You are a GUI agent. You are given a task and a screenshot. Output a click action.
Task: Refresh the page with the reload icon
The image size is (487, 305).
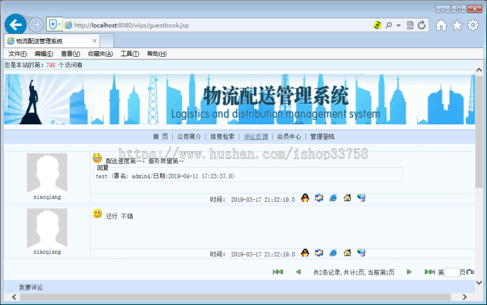point(422,25)
